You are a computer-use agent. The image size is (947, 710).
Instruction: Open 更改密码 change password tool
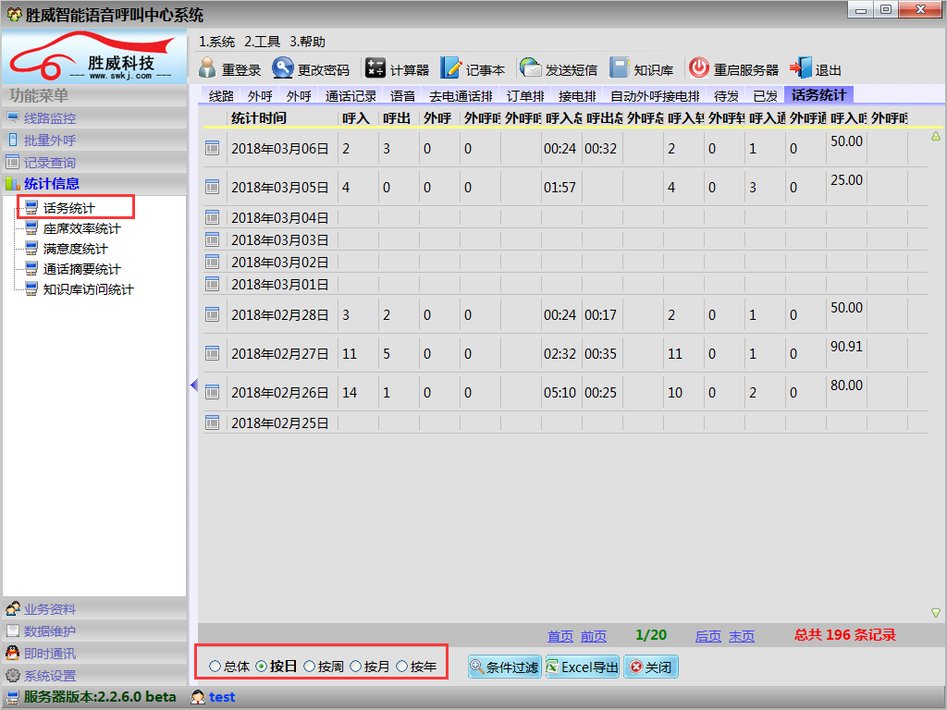tap(282, 69)
